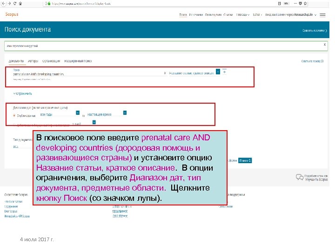The image size is (335, 251).
Task: Click the feedback speech bubbles icon
Action: click(300, 177)
